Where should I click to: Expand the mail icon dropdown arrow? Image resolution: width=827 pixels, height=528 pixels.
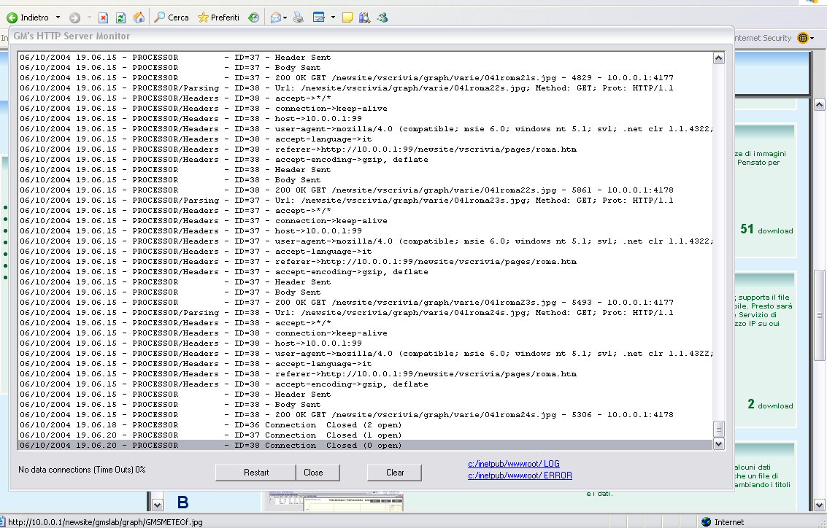pyautogui.click(x=285, y=18)
